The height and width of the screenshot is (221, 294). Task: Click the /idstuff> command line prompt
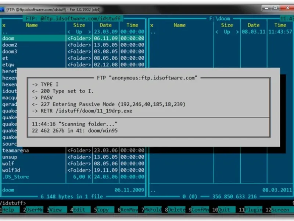[13, 203]
